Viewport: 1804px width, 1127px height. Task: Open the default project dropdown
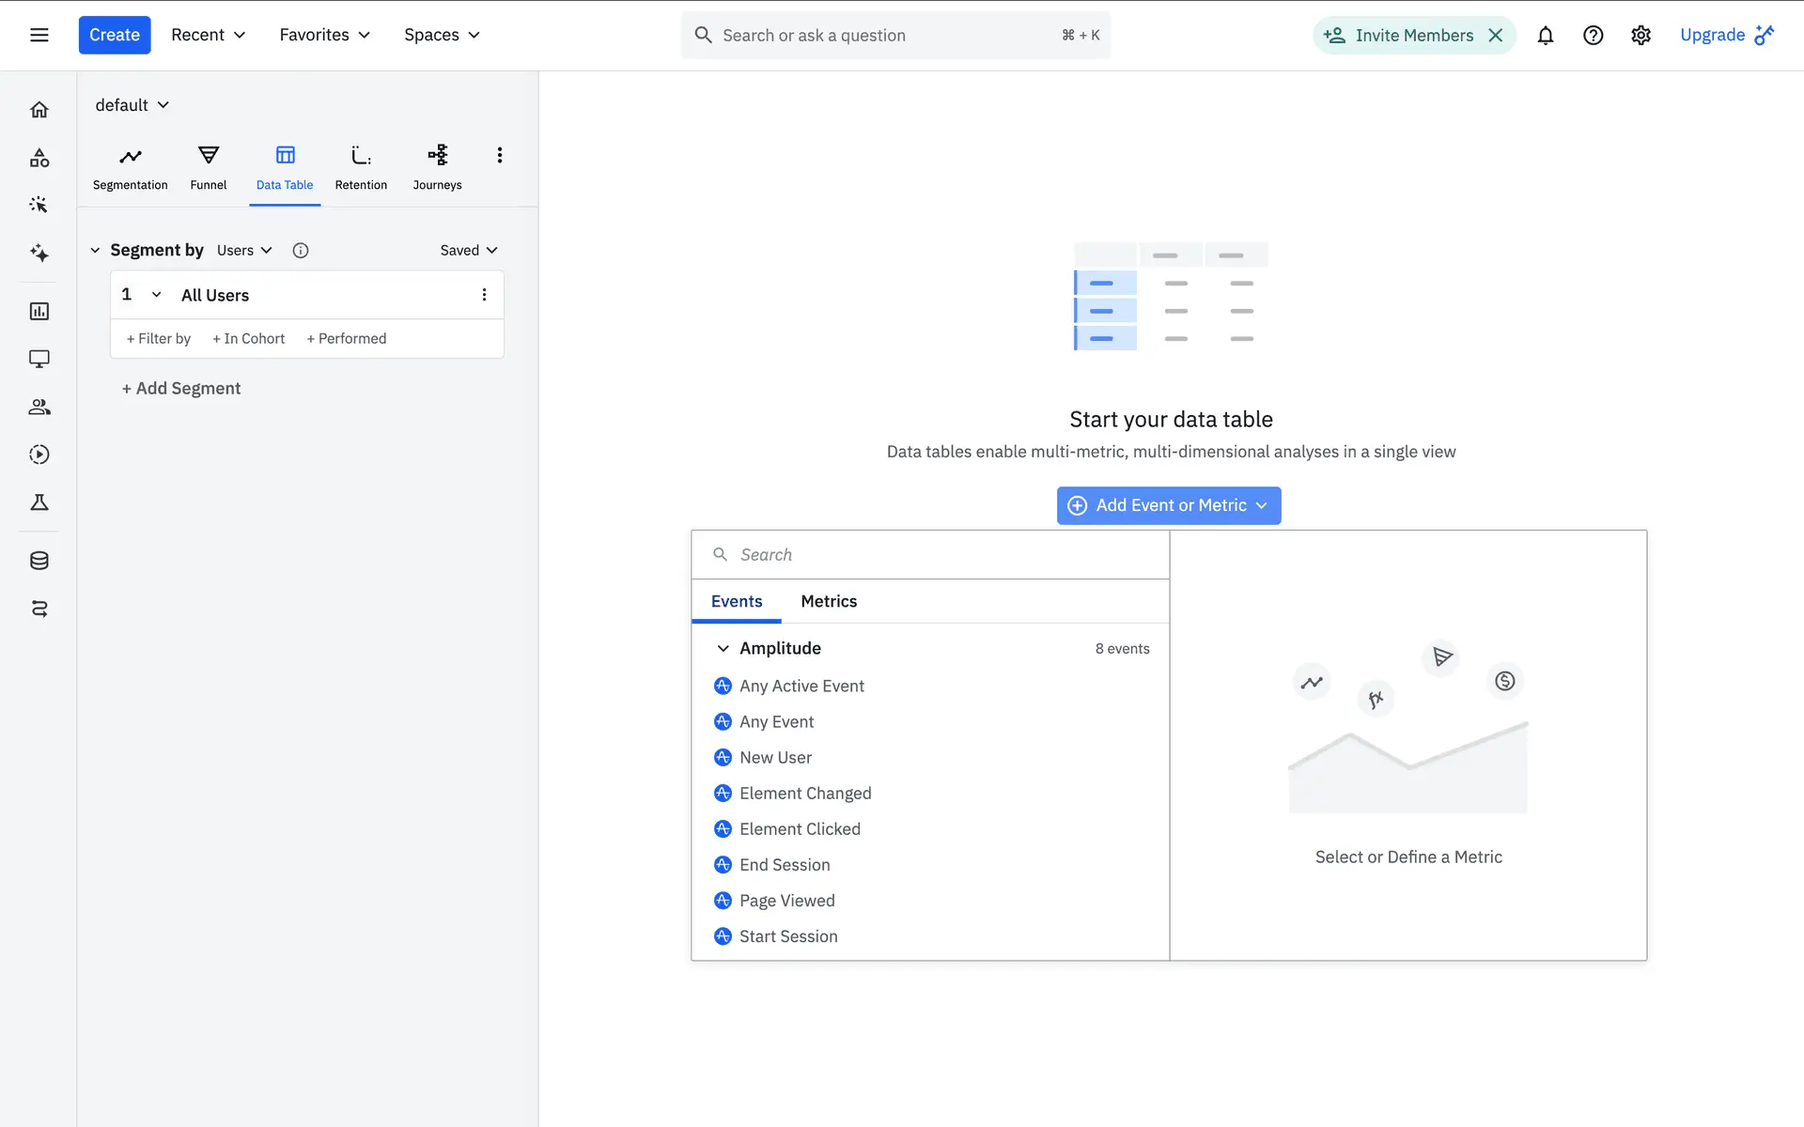coord(132,105)
